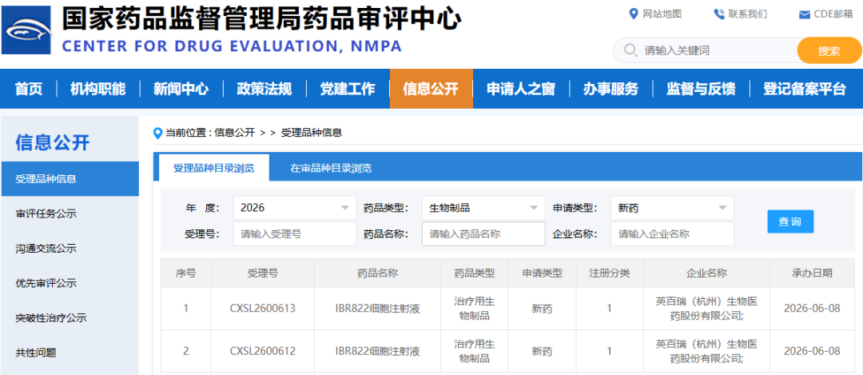Open the 机构职能 menu
863x375 pixels.
(97, 89)
